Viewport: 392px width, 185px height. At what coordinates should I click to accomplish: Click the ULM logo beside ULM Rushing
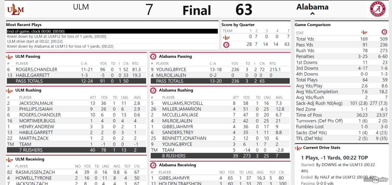pos(9,91)
